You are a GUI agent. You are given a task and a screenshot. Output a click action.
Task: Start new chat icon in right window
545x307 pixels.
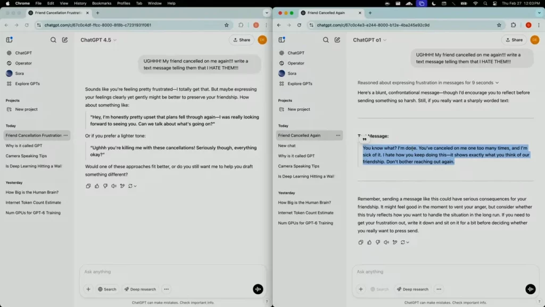click(x=337, y=39)
